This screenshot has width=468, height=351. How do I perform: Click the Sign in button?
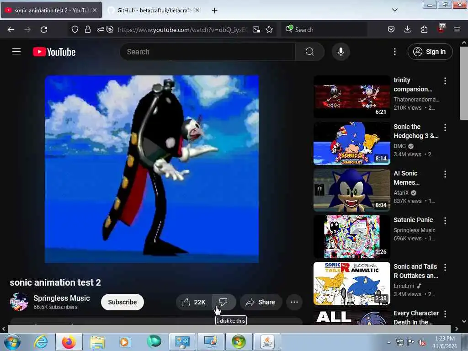click(430, 52)
